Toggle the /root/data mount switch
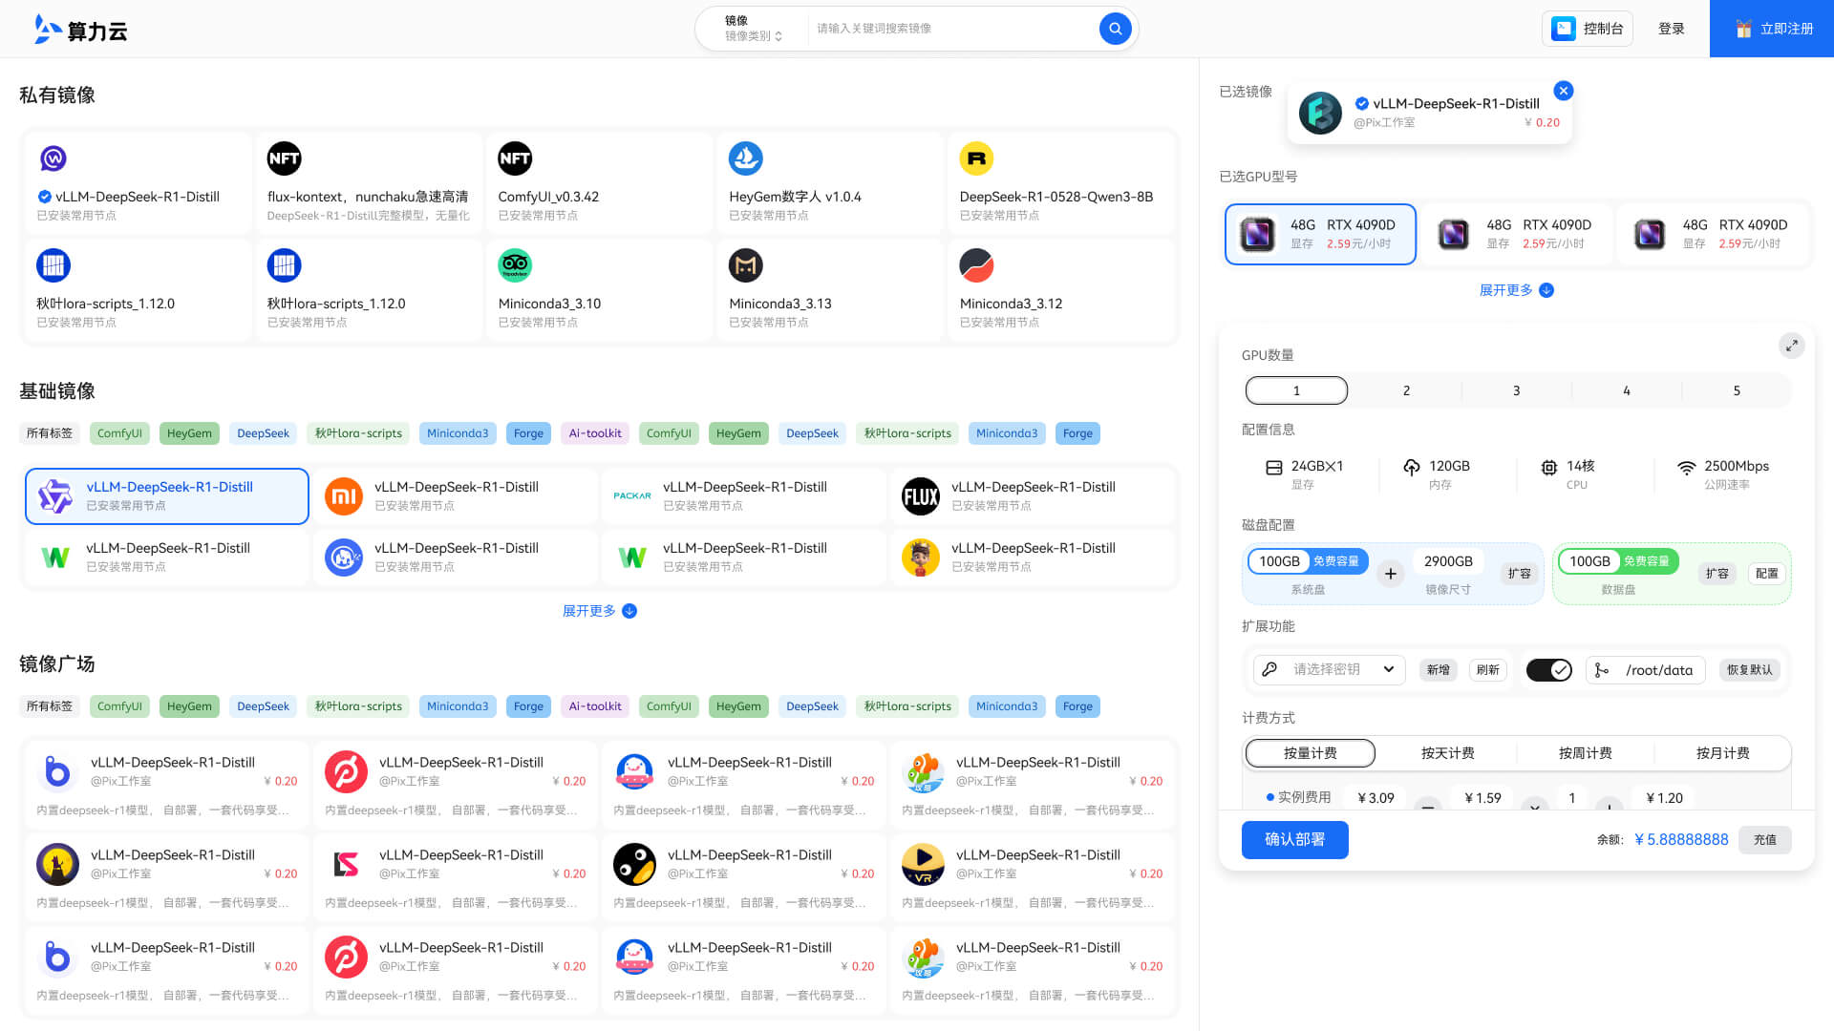 (1548, 669)
